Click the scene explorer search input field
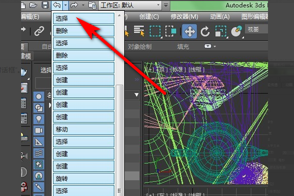Image resolution: width=294 pixels, height=196 pixels. (43, 83)
